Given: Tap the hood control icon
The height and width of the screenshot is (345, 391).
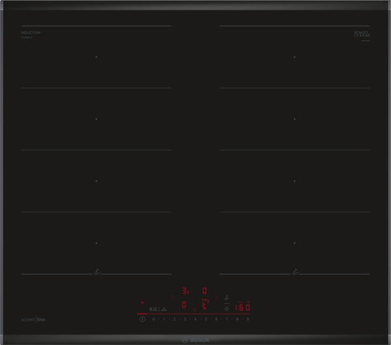Looking at the screenshot, I should click(x=226, y=297).
